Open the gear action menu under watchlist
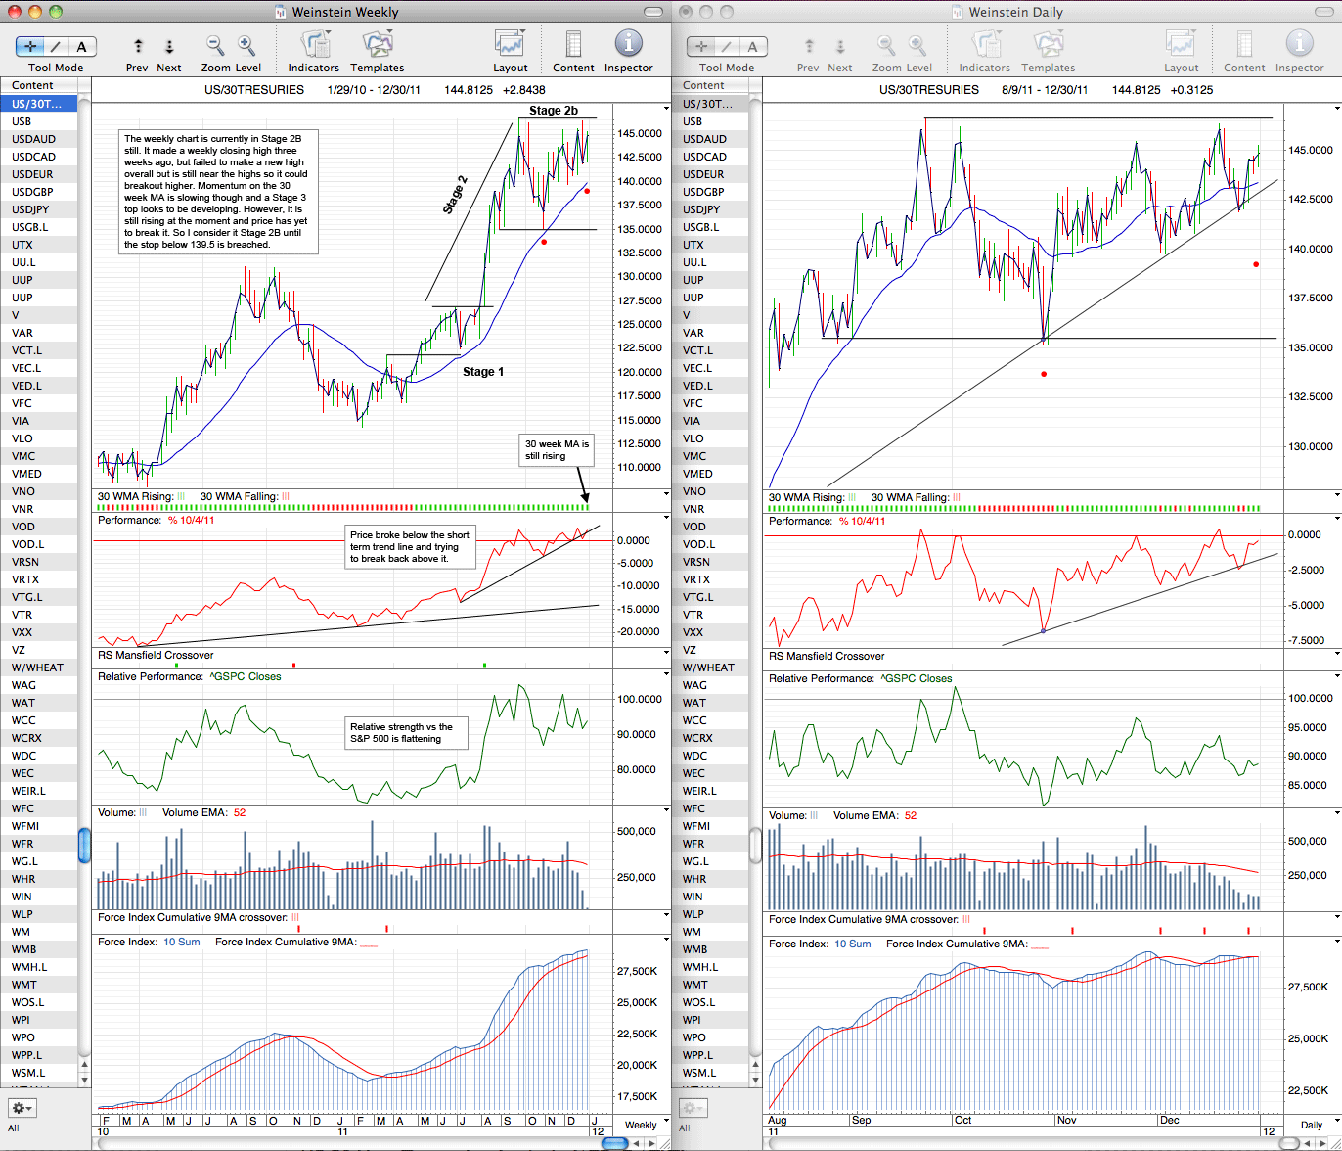This screenshot has width=1342, height=1151. (22, 1108)
